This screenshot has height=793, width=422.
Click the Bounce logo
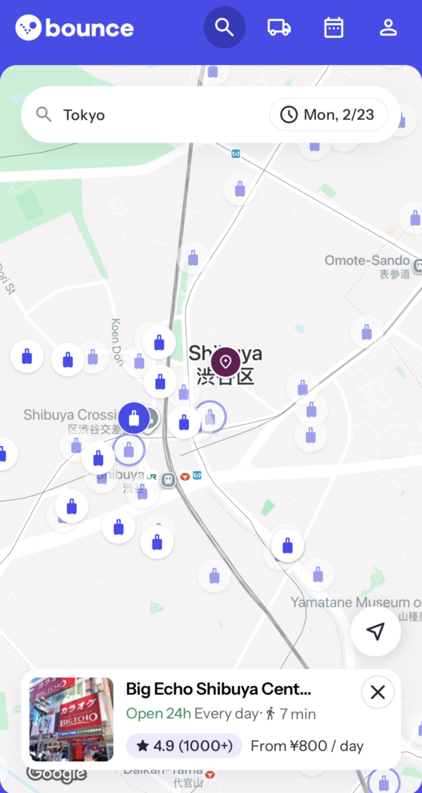pos(75,28)
